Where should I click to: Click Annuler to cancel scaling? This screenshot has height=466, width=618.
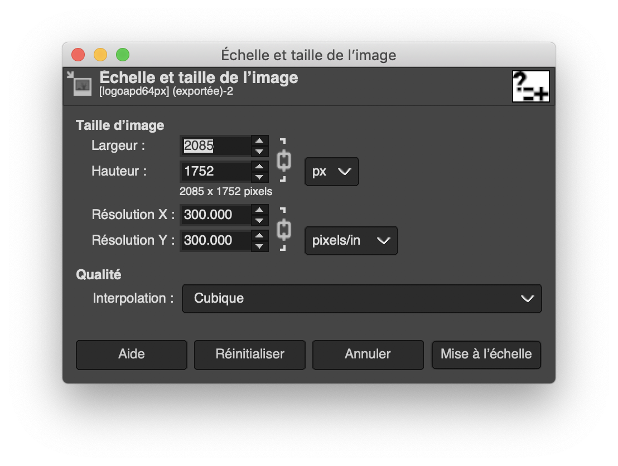pyautogui.click(x=368, y=355)
